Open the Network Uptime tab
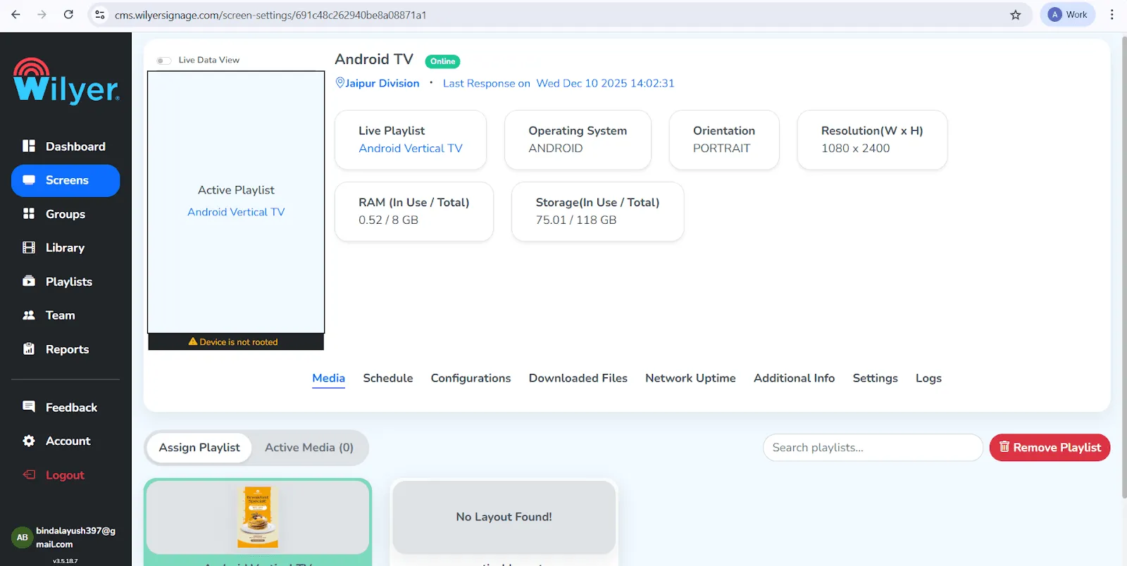The image size is (1127, 566). tap(690, 378)
